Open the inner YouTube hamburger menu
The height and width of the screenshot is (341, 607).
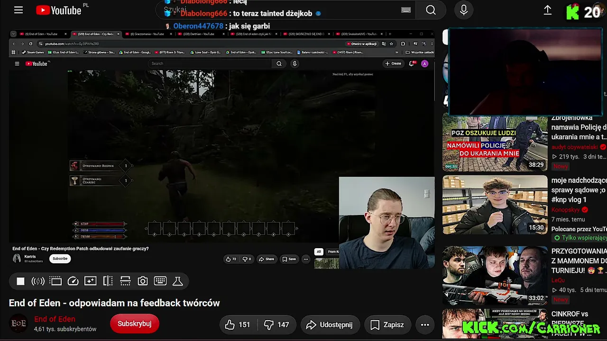pyautogui.click(x=17, y=63)
